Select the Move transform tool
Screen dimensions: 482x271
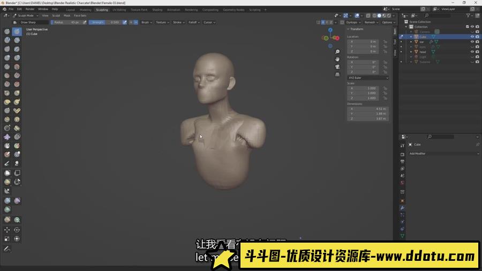pyautogui.click(x=7, y=230)
